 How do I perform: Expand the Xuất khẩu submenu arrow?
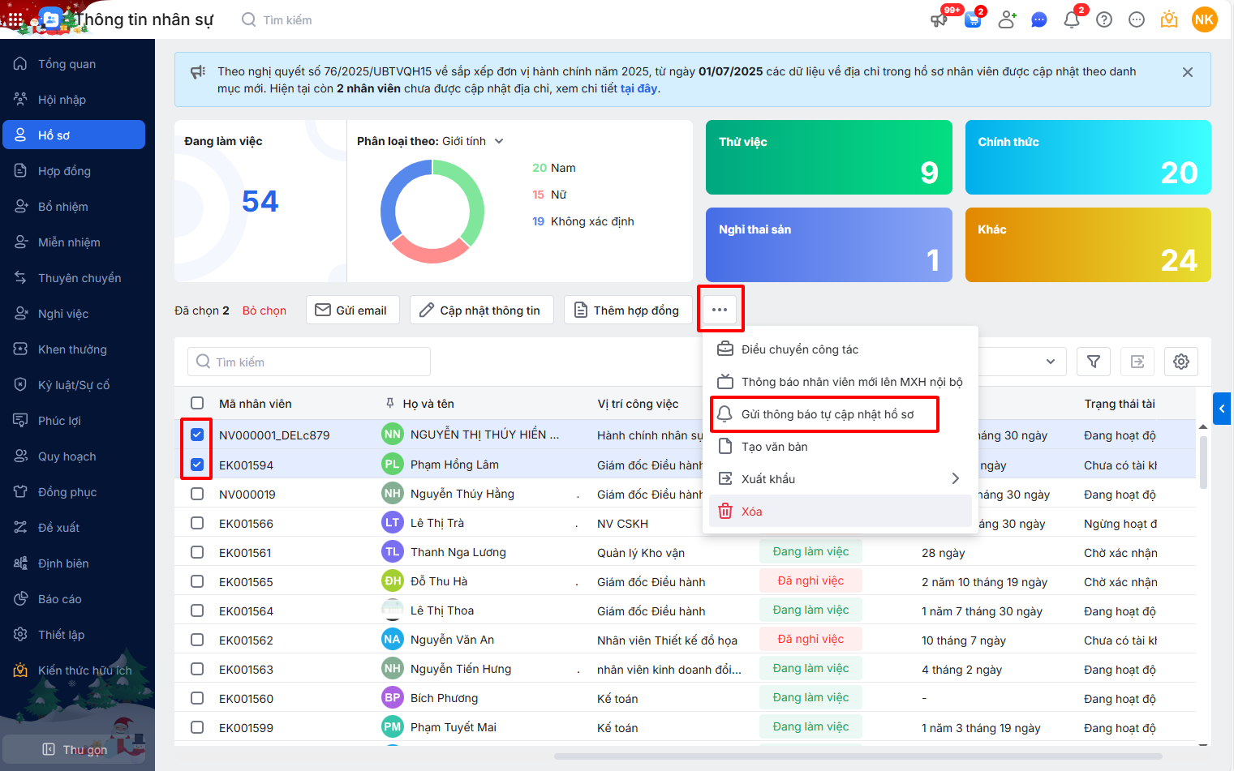[x=955, y=478]
